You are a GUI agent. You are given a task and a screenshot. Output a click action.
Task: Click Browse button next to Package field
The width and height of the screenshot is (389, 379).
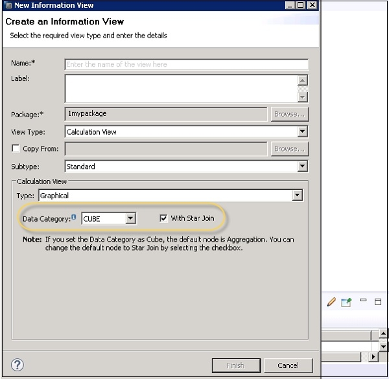pos(289,114)
